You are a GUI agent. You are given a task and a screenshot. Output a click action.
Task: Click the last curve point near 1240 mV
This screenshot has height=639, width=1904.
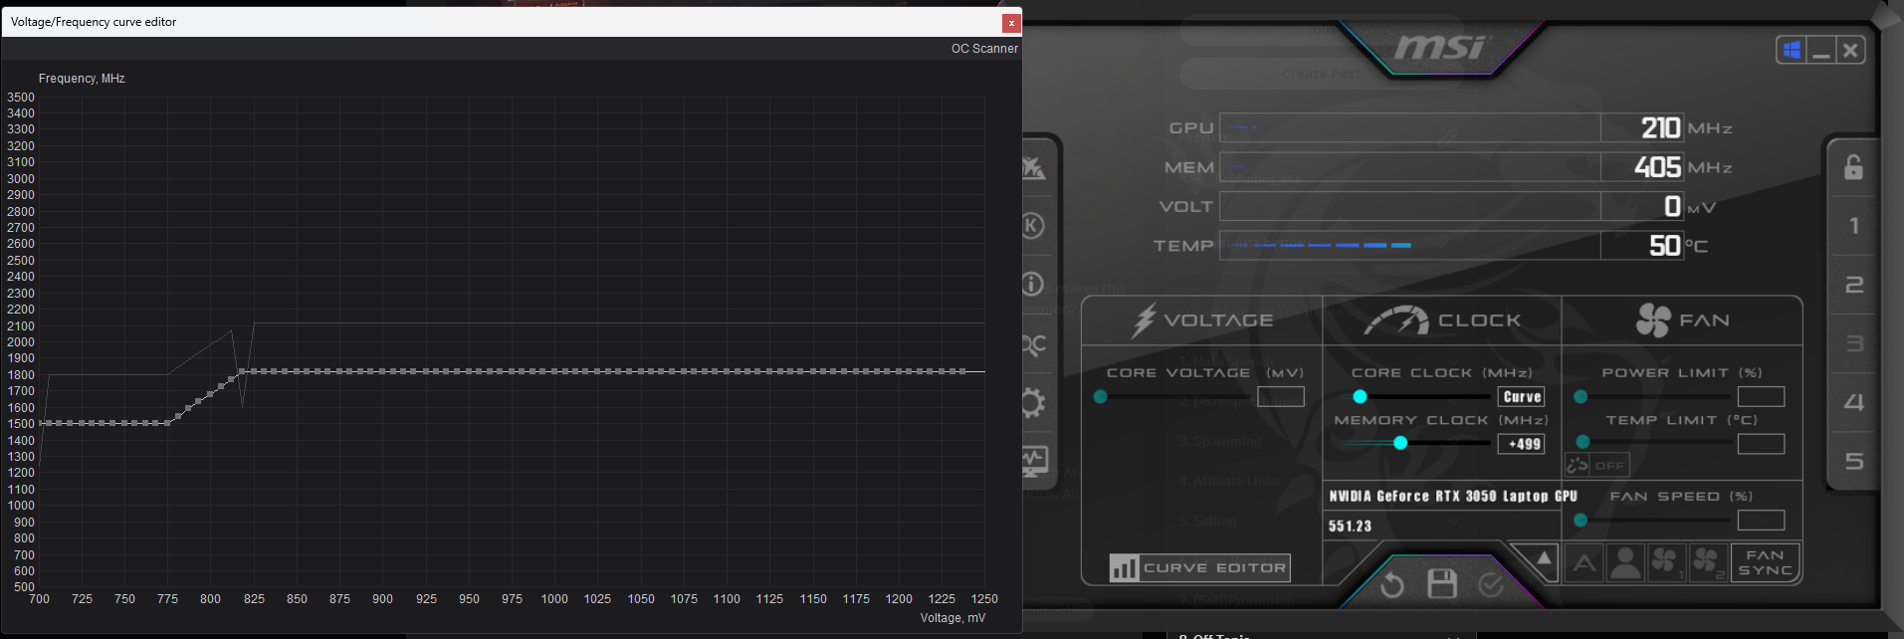point(961,371)
